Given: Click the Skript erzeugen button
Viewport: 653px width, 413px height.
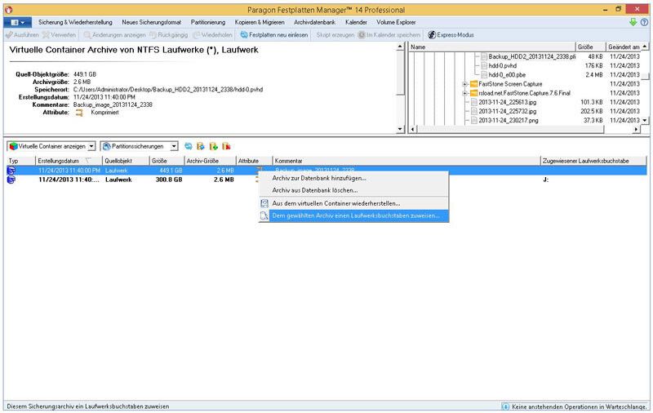Looking at the screenshot, I should (335, 35).
